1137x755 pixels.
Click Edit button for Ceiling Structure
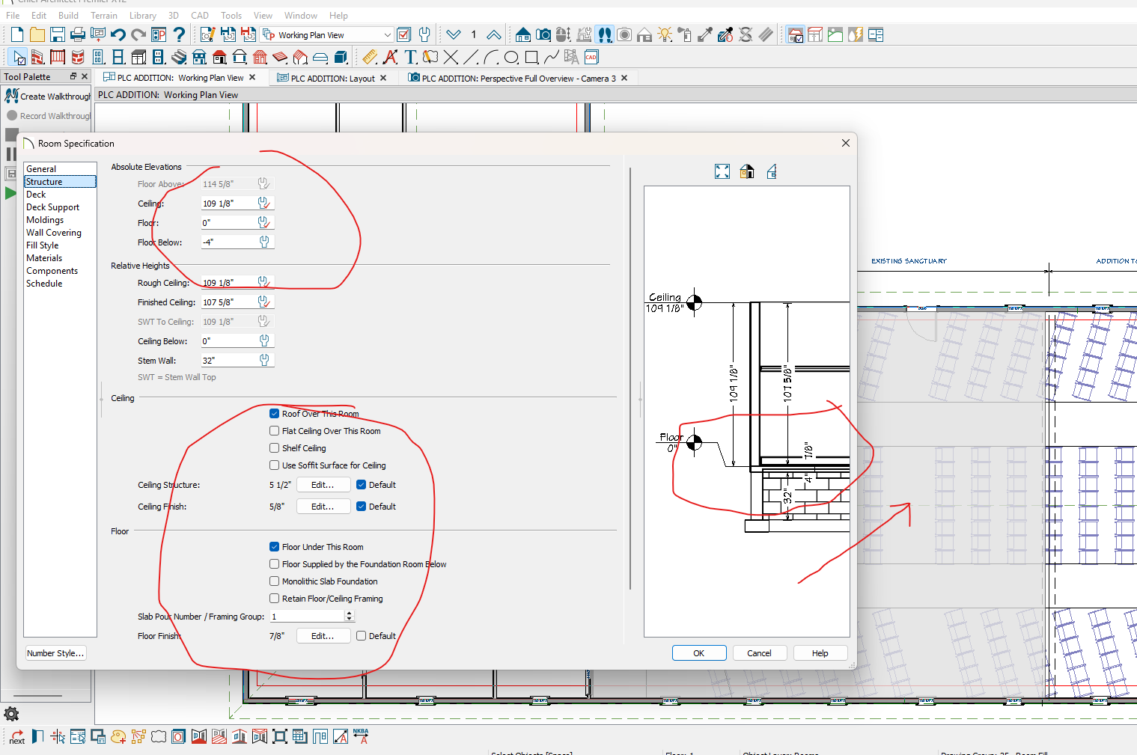point(323,485)
